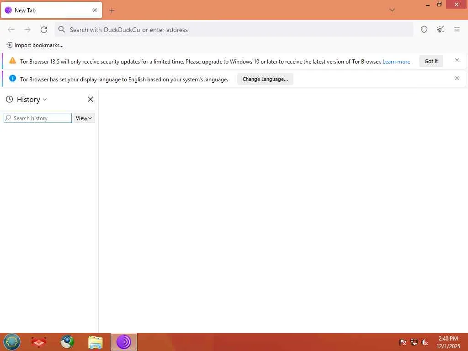
Task: Close the New Tab tab
Action: (x=95, y=10)
